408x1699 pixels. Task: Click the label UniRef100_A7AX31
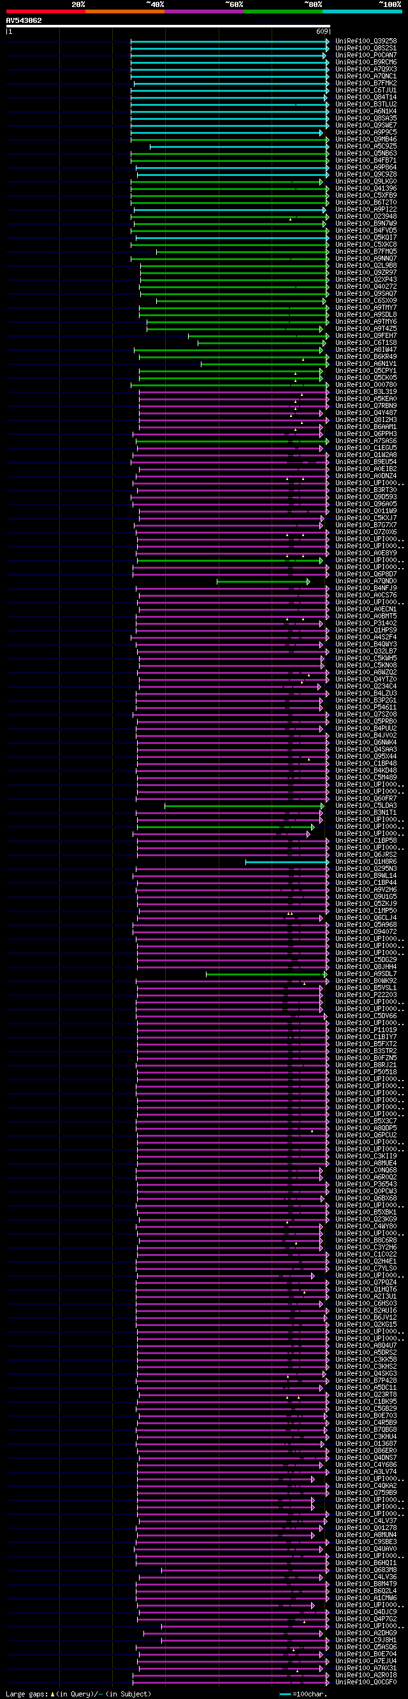[366, 1669]
